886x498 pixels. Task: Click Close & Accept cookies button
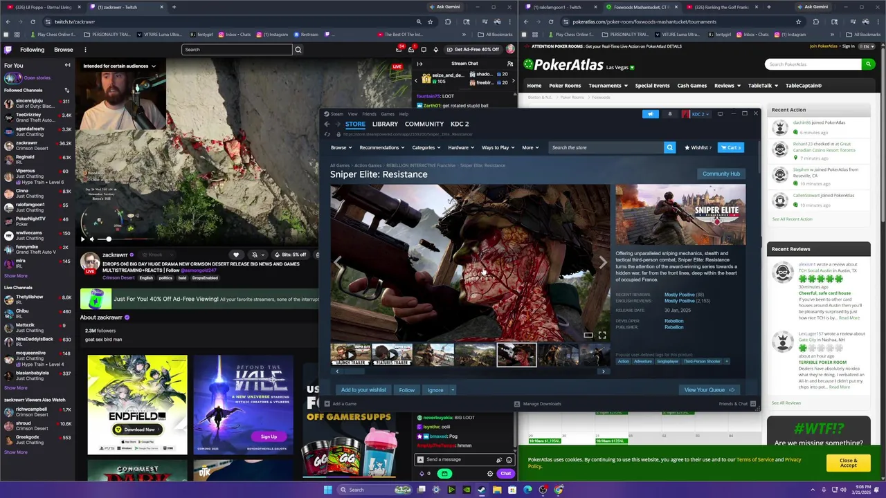(x=848, y=463)
